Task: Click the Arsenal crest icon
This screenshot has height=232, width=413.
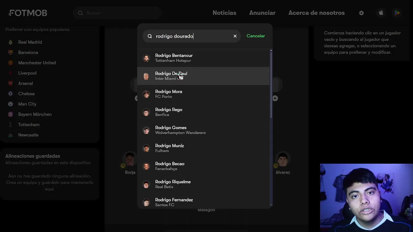Action: click(11, 83)
